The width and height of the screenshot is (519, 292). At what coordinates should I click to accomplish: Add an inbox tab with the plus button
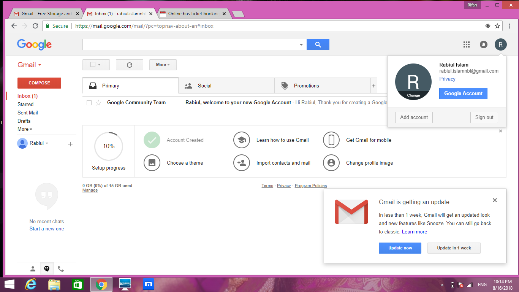[374, 86]
